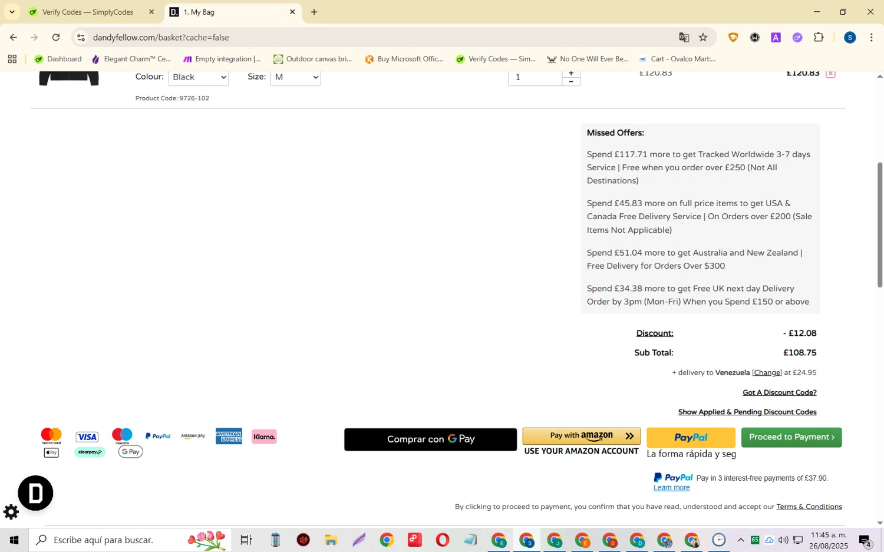Viewport: 884px width, 552px height.
Task: Click the Clearpay icon
Action: 90,452
